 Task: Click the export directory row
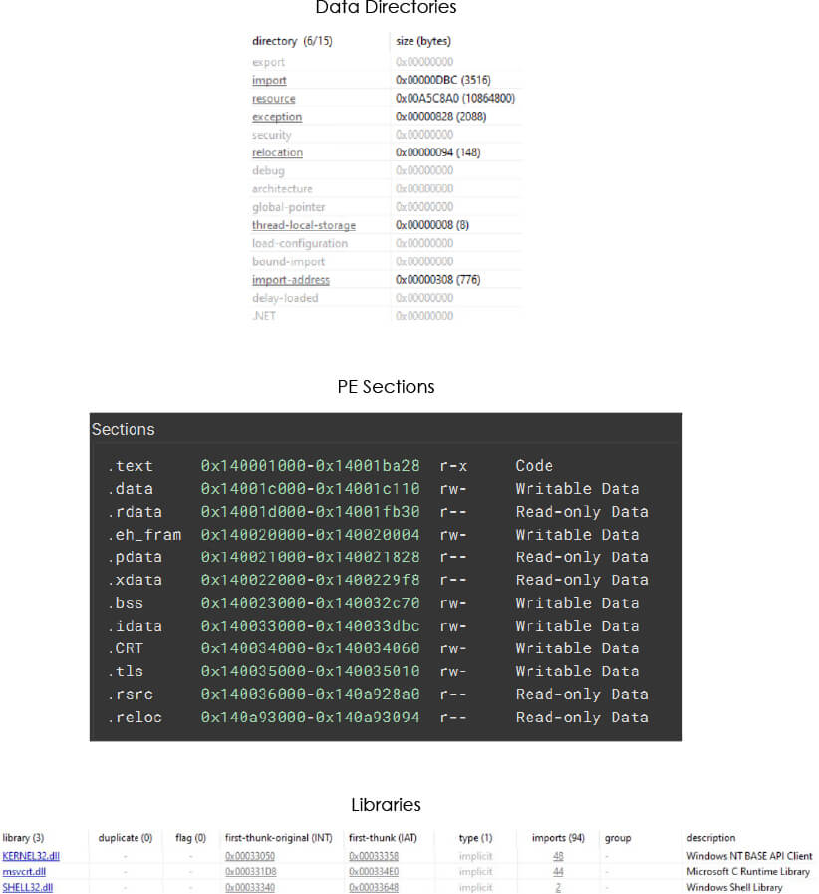click(x=386, y=62)
